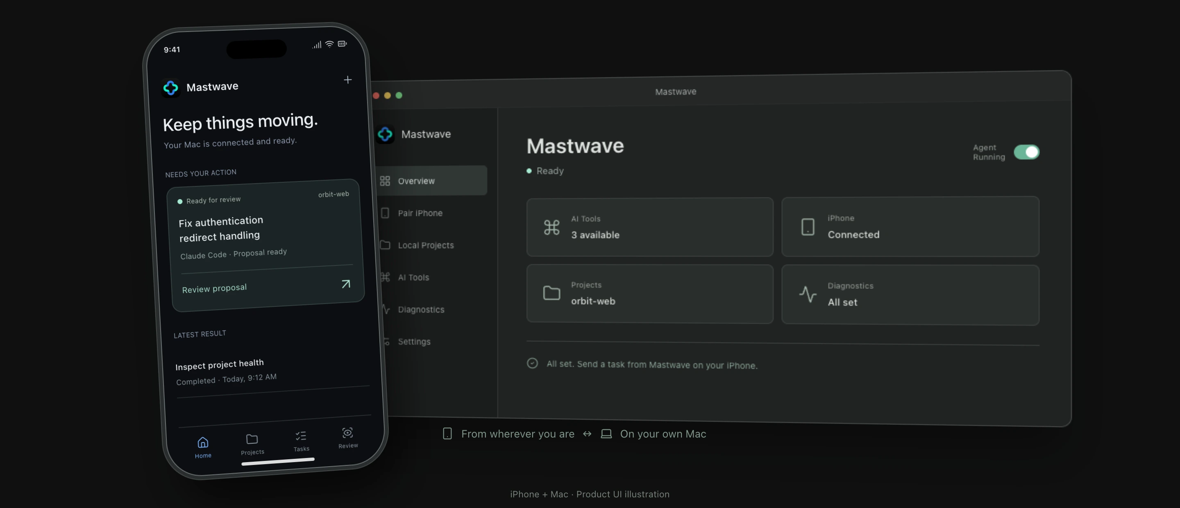Open the Review proposal arrow icon
Screen dimensions: 1180x508
tap(346, 284)
